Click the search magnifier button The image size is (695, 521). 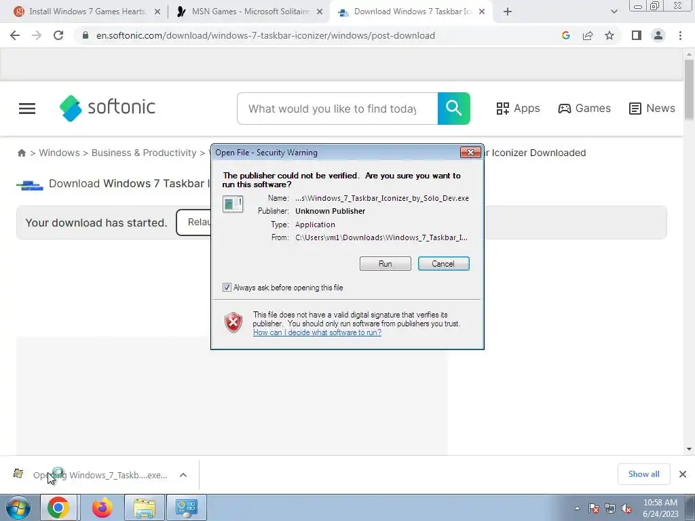point(454,109)
